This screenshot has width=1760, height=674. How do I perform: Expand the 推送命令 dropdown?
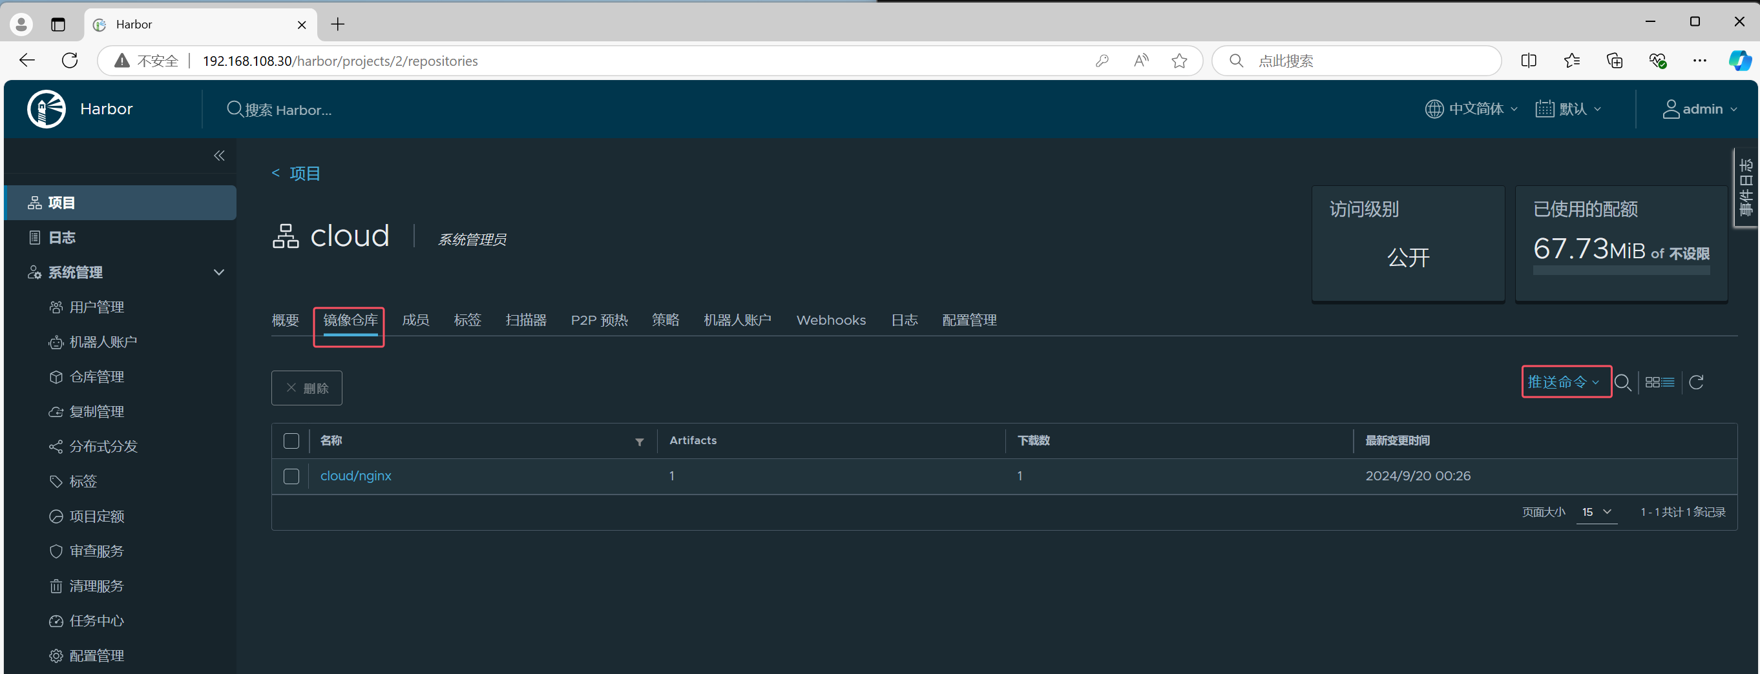click(x=1565, y=382)
